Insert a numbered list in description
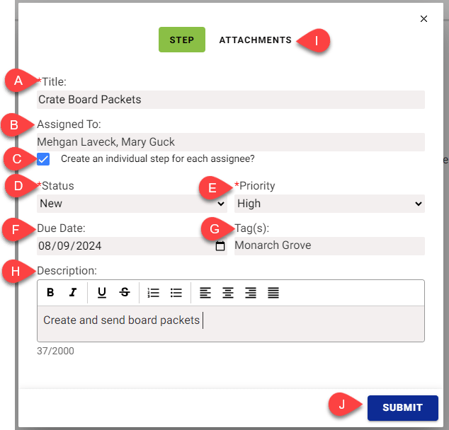Image resolution: width=449 pixels, height=430 pixels. click(x=154, y=293)
